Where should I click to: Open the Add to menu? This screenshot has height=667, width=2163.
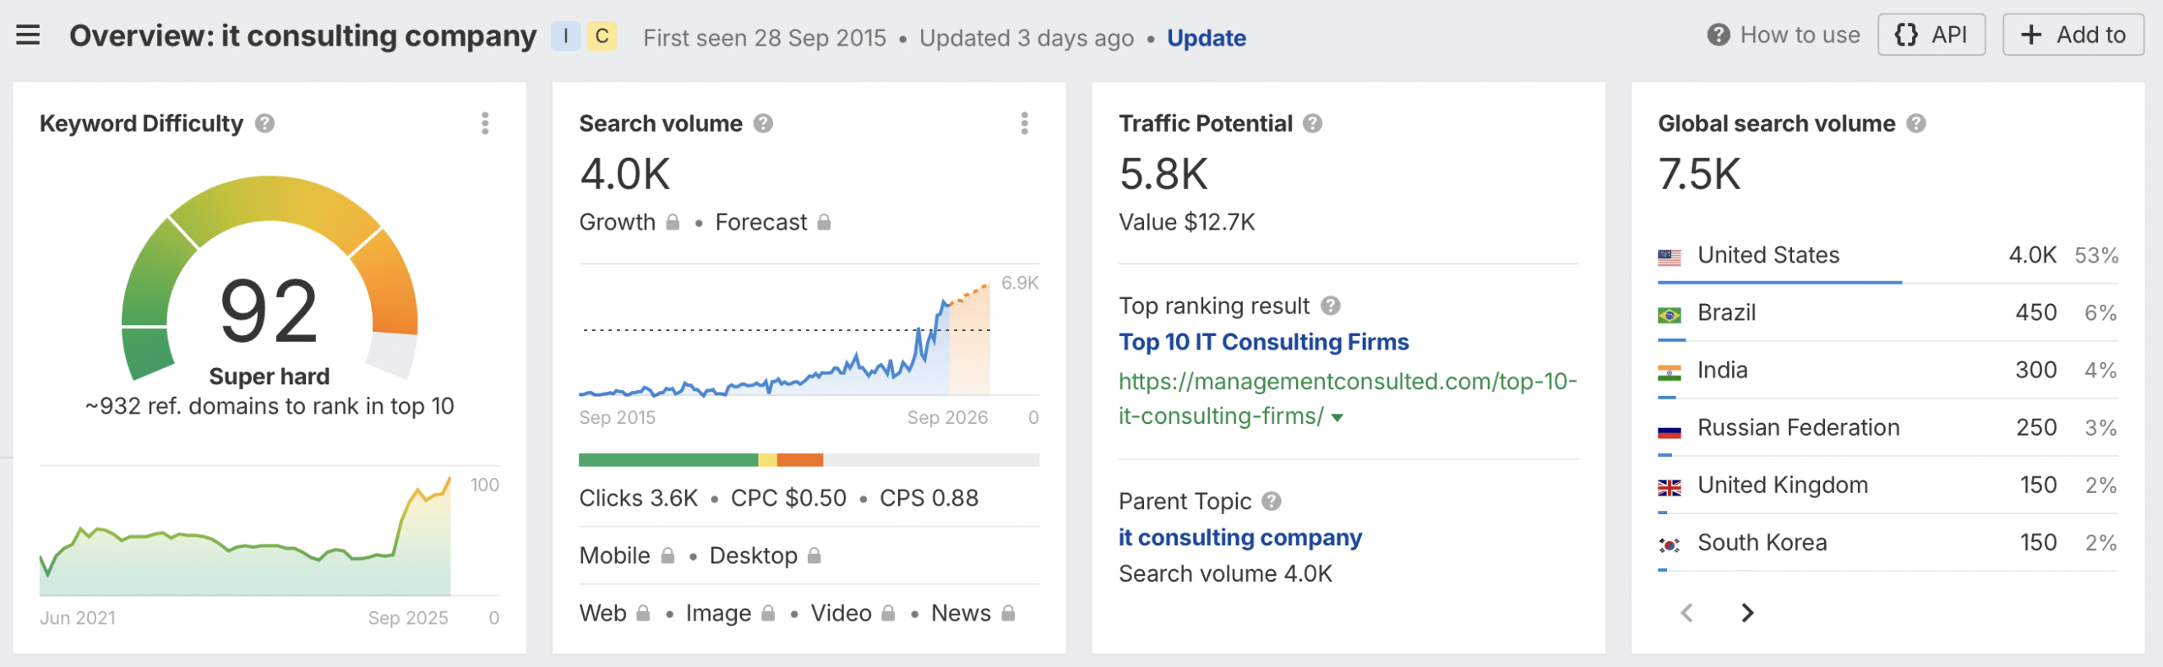(x=2073, y=35)
